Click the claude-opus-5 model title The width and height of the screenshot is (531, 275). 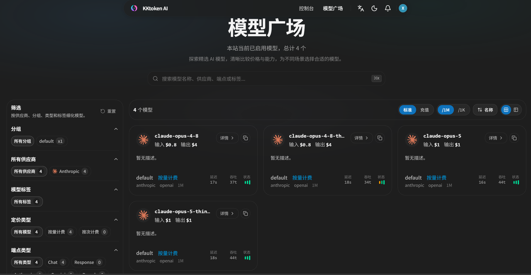442,136
